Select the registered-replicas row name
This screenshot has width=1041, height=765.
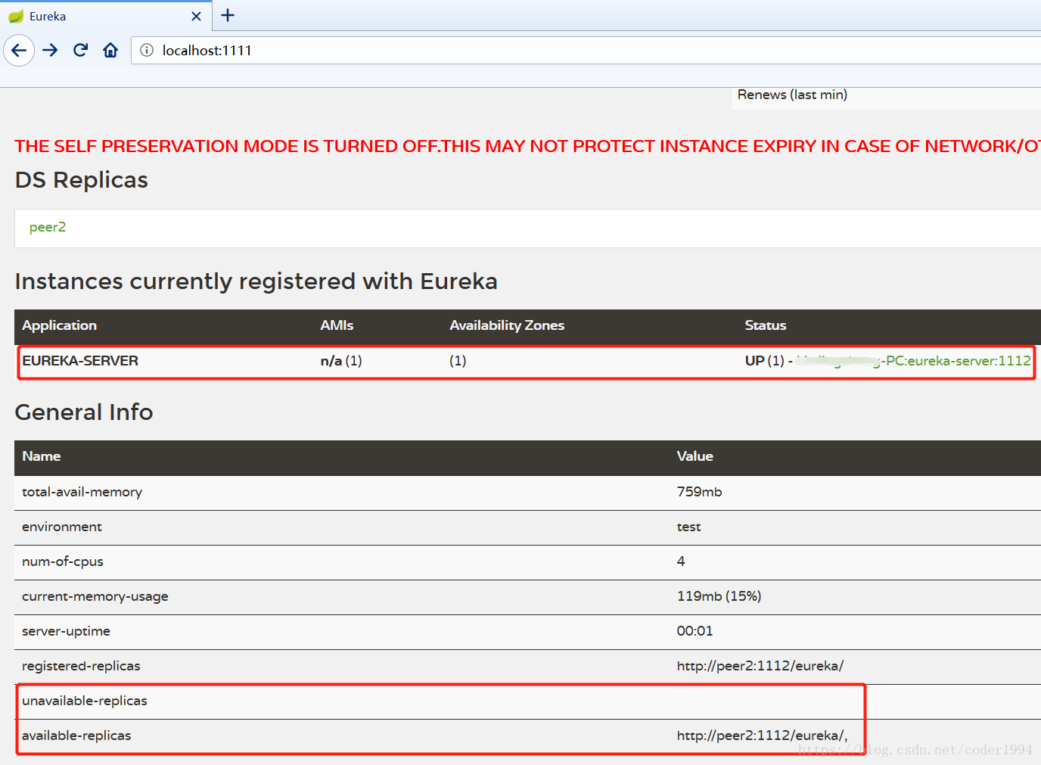point(81,666)
